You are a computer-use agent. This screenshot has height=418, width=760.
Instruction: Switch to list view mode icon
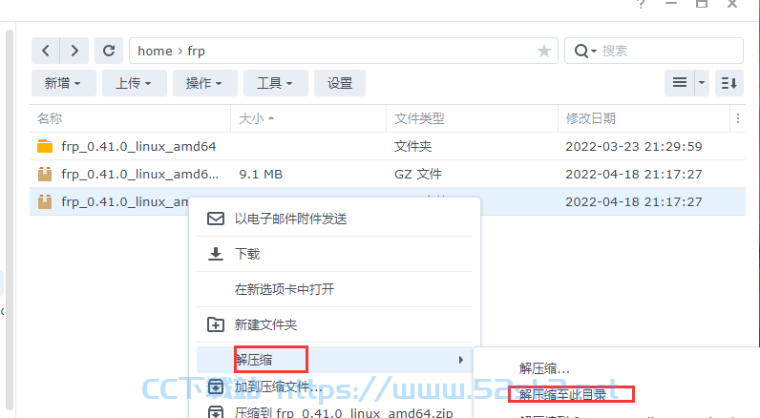(680, 83)
